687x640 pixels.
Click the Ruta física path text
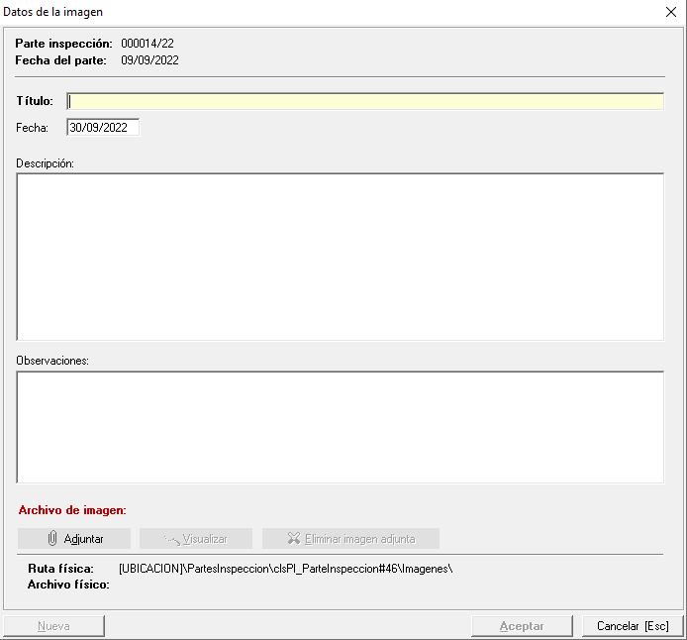[285, 569]
